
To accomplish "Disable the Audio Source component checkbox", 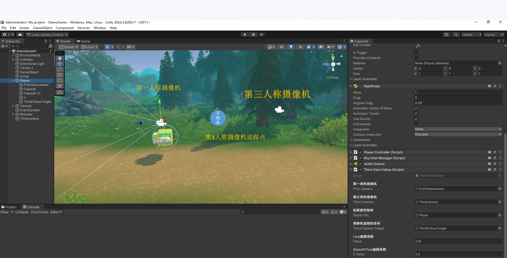I will coord(361,164).
